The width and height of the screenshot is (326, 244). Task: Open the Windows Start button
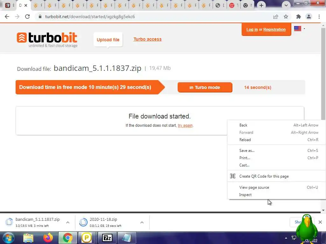coord(8,238)
